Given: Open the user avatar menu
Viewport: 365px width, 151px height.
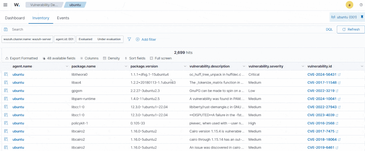Looking at the screenshot, I should [x=349, y=5].
